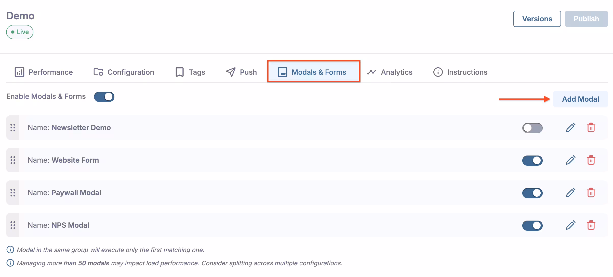The width and height of the screenshot is (613, 277).
Task: Click the Analytics trend-line icon
Action: pyautogui.click(x=372, y=72)
